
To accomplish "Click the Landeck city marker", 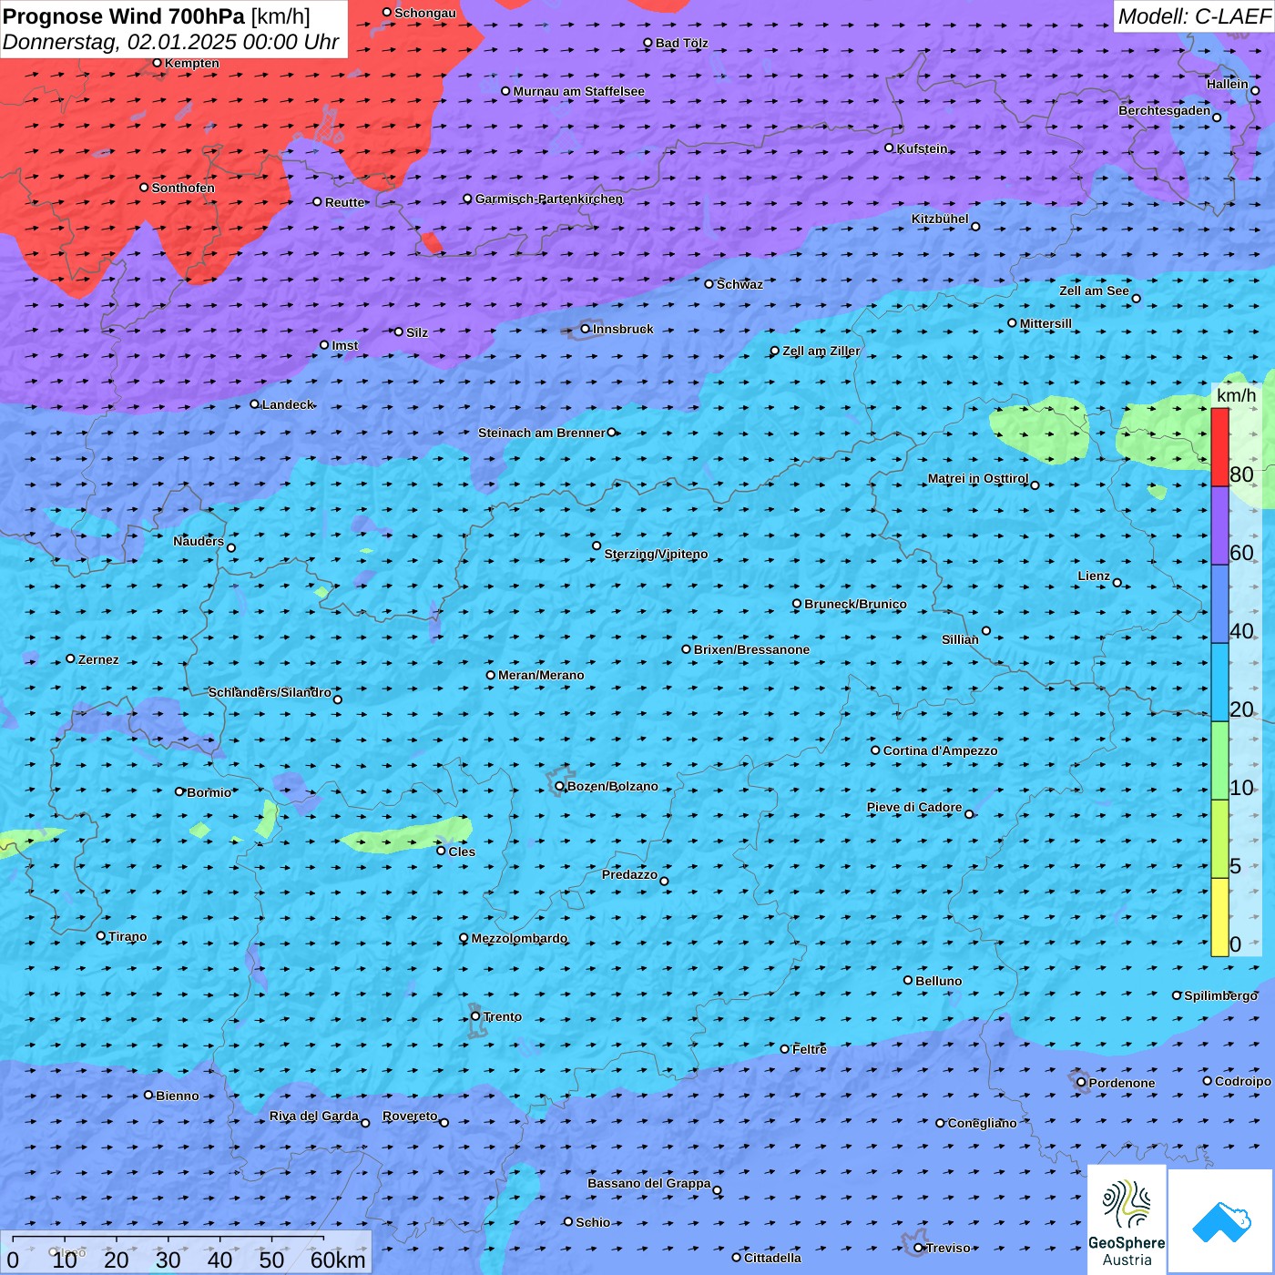I will [255, 404].
